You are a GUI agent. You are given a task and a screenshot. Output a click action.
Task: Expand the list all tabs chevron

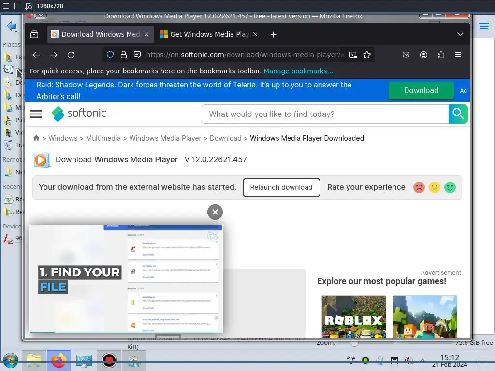tap(460, 34)
